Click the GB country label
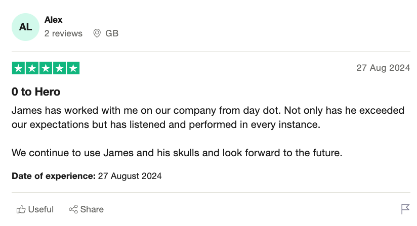The width and height of the screenshot is (417, 226). [x=112, y=33]
